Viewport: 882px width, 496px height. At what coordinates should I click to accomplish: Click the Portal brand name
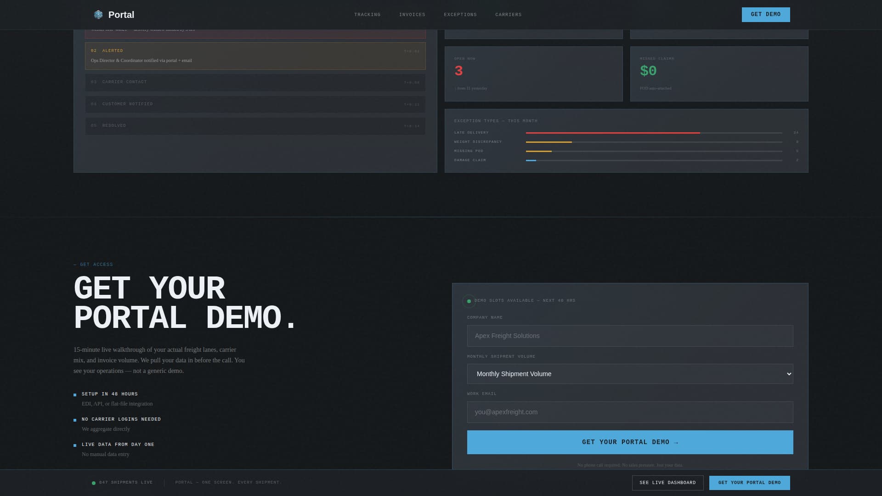[x=121, y=15]
